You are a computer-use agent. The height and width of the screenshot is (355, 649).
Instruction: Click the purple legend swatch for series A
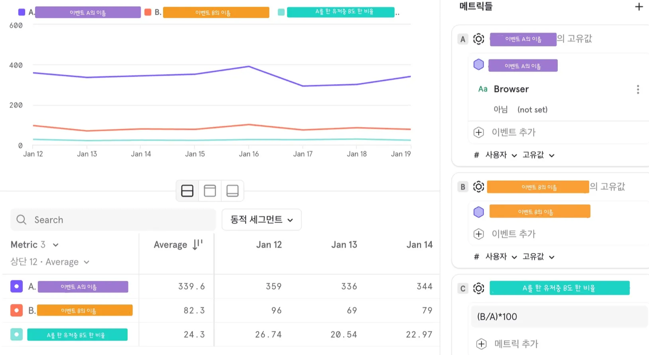pyautogui.click(x=22, y=12)
